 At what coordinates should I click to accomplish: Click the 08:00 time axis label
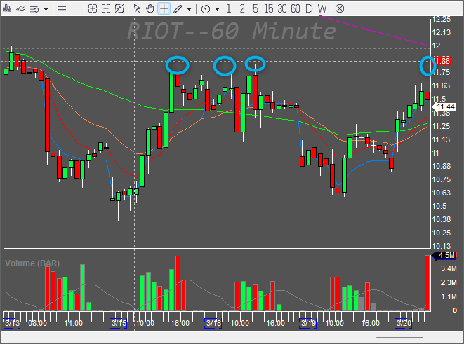pos(38,323)
